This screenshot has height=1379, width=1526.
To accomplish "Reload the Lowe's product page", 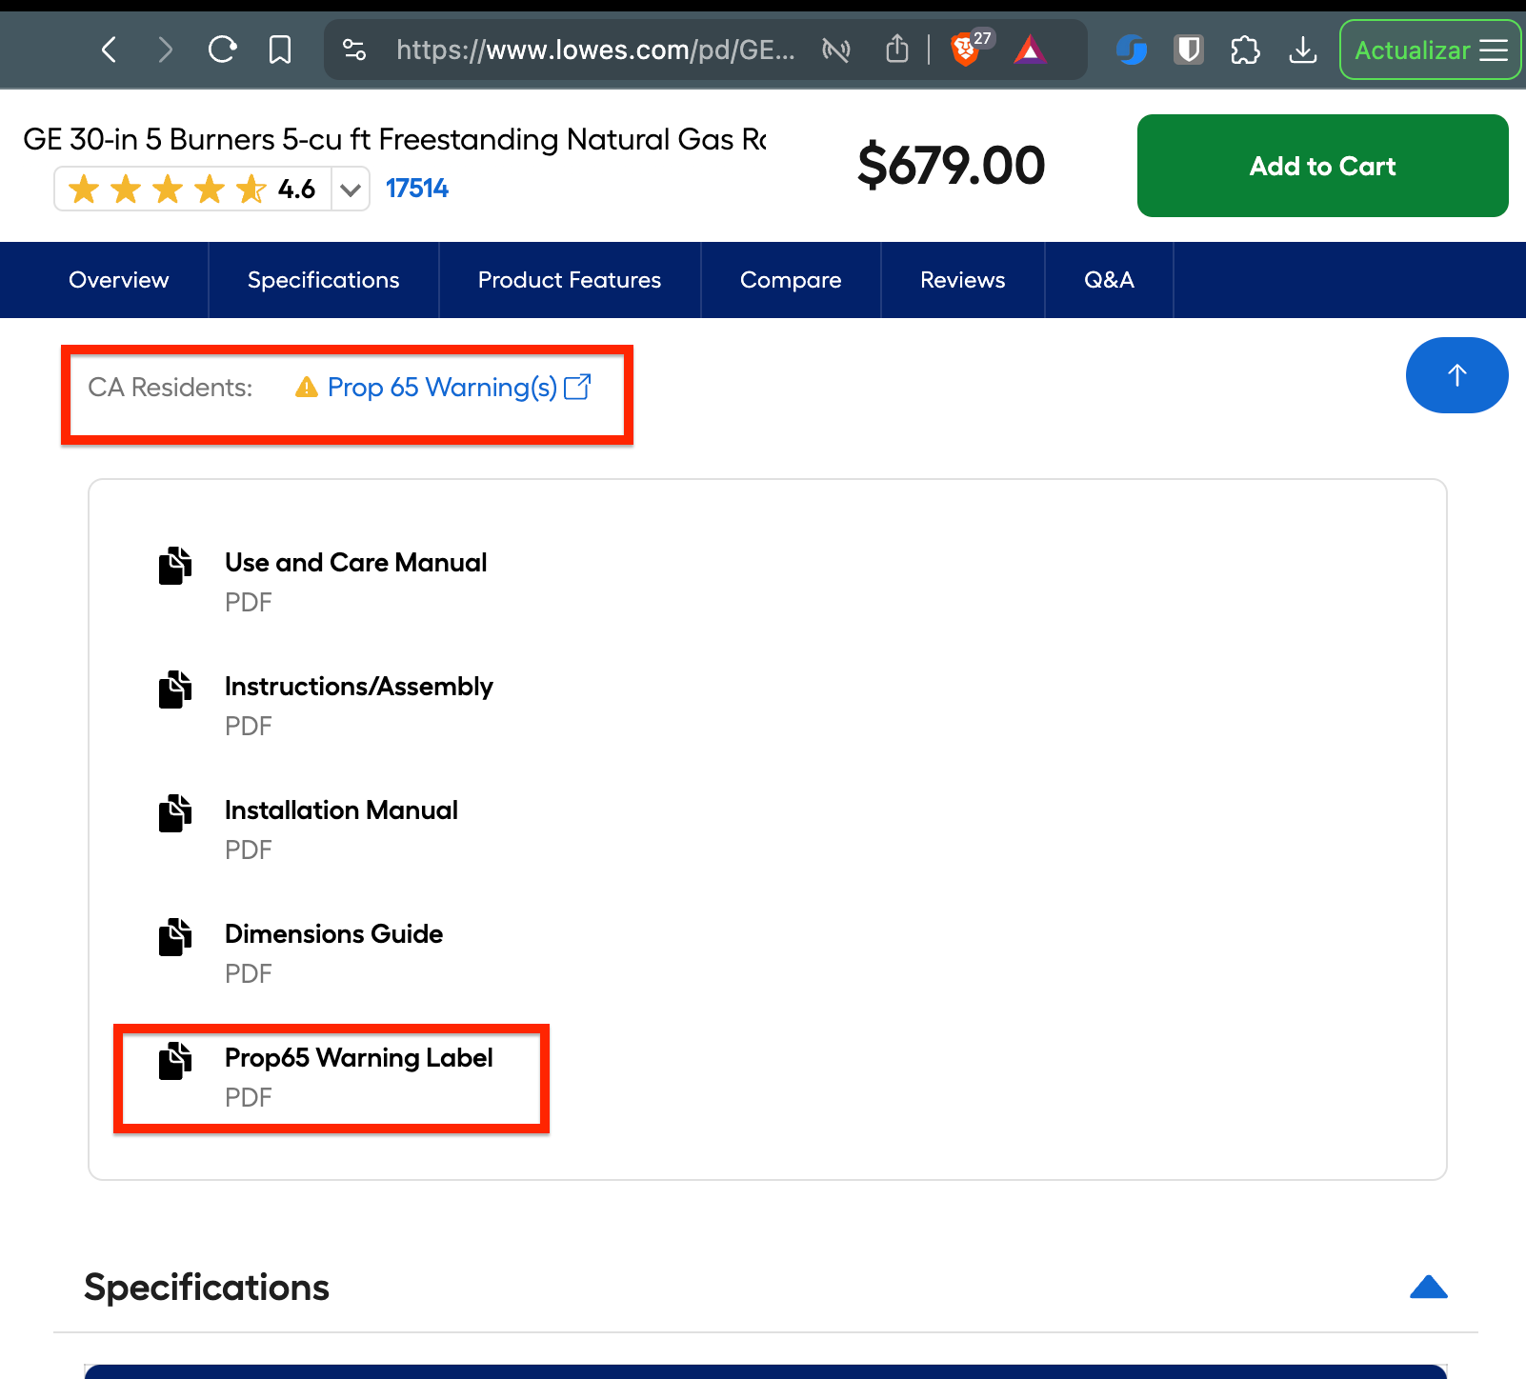I will pos(222,50).
